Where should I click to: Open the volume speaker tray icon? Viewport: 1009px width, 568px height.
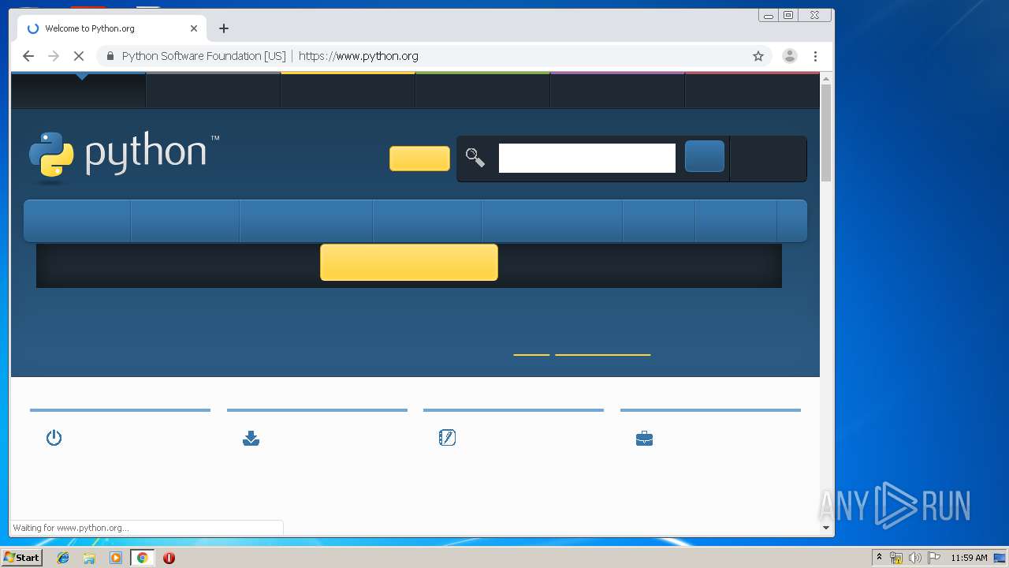(x=914, y=558)
